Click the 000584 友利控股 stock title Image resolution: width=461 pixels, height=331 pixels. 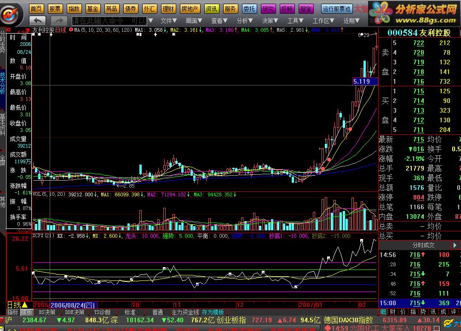click(419, 33)
